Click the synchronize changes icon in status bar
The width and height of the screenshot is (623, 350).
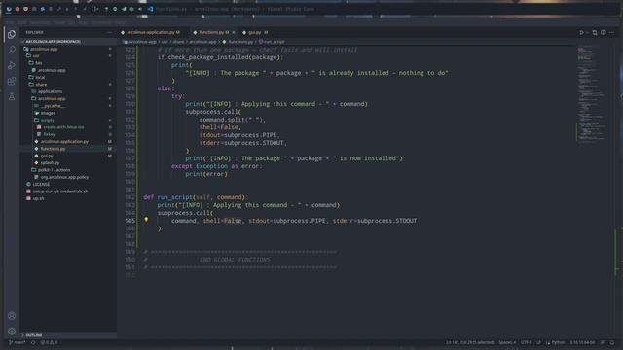(x=33, y=342)
